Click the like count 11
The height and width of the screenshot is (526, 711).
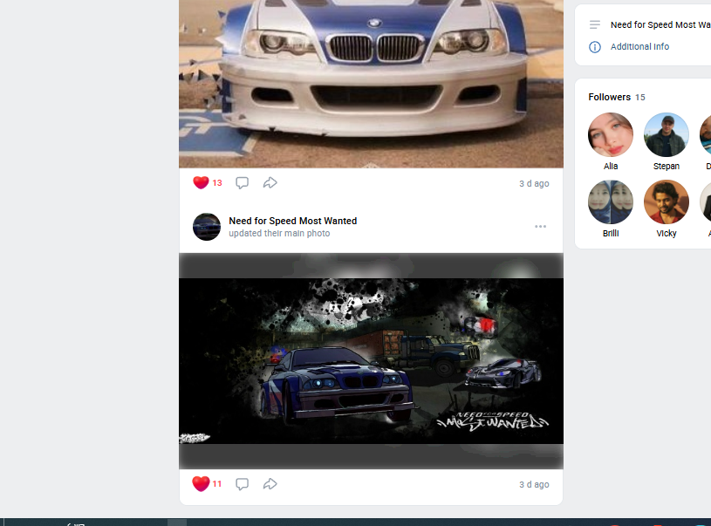pyautogui.click(x=217, y=484)
